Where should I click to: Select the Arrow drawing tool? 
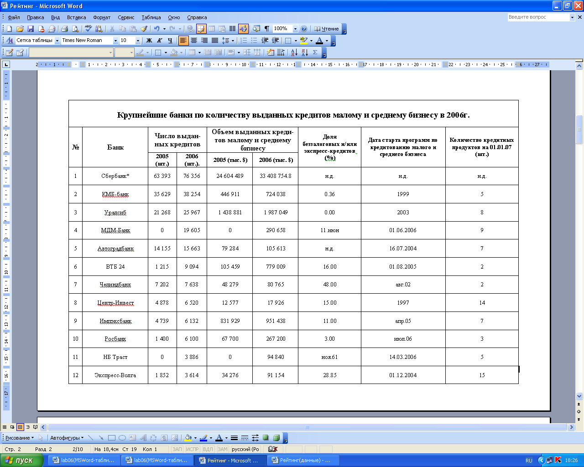tap(101, 438)
